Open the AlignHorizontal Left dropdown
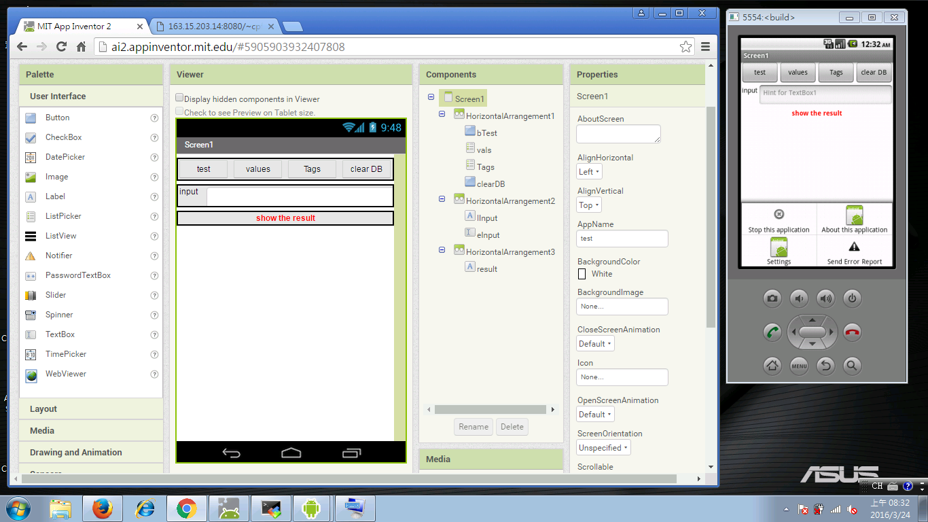Image resolution: width=928 pixels, height=522 pixels. [x=589, y=172]
